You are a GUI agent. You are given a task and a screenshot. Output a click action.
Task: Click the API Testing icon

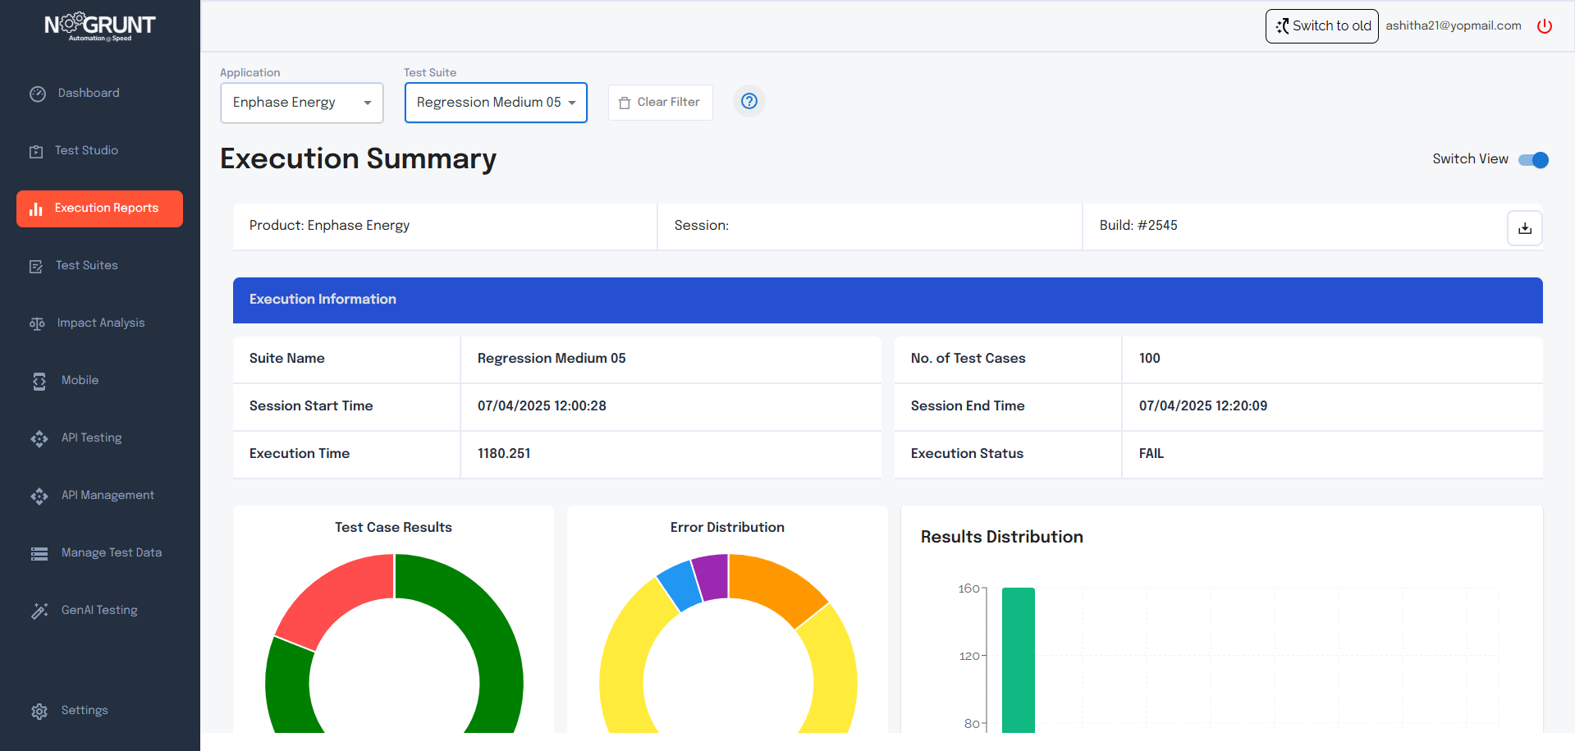39,438
